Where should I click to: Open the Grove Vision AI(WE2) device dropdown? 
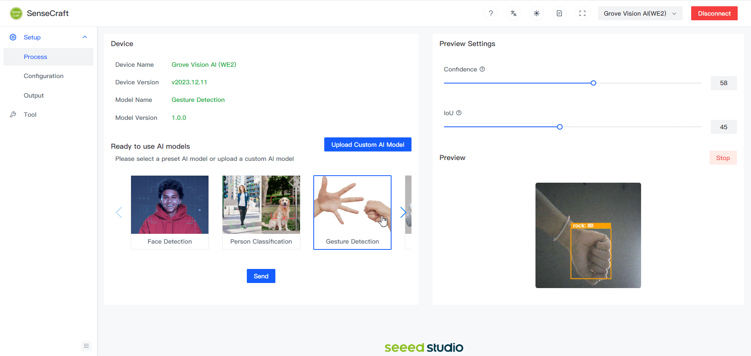(x=640, y=13)
